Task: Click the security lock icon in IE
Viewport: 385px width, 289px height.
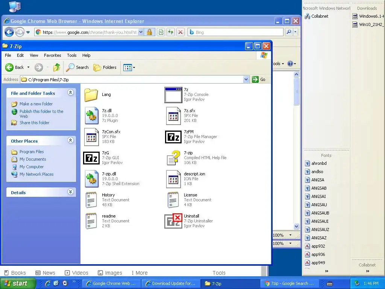Action: 149,32
